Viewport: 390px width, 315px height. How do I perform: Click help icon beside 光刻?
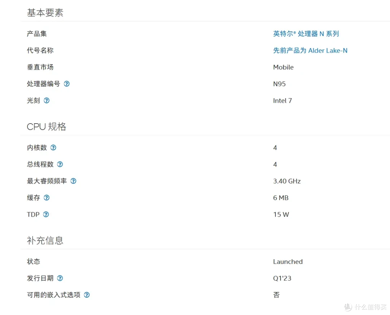(47, 101)
